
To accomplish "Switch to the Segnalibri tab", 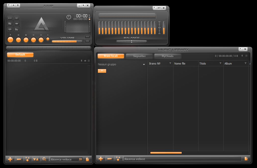I will [139, 56].
